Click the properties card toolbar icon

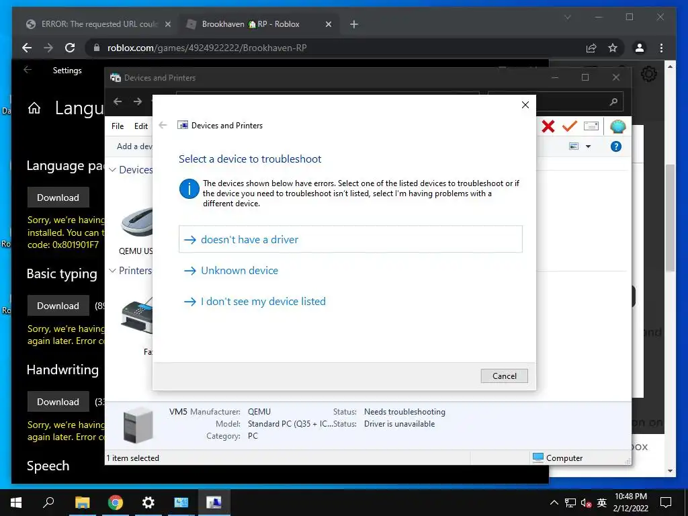point(591,126)
